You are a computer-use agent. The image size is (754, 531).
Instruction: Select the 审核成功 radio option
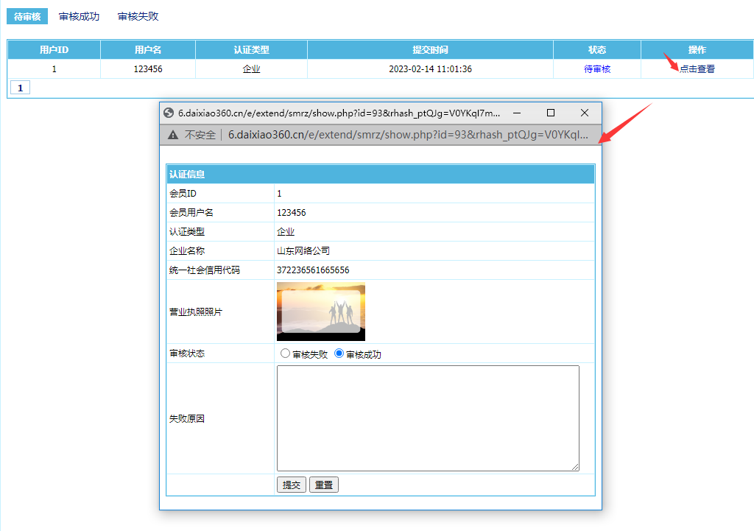coord(339,354)
